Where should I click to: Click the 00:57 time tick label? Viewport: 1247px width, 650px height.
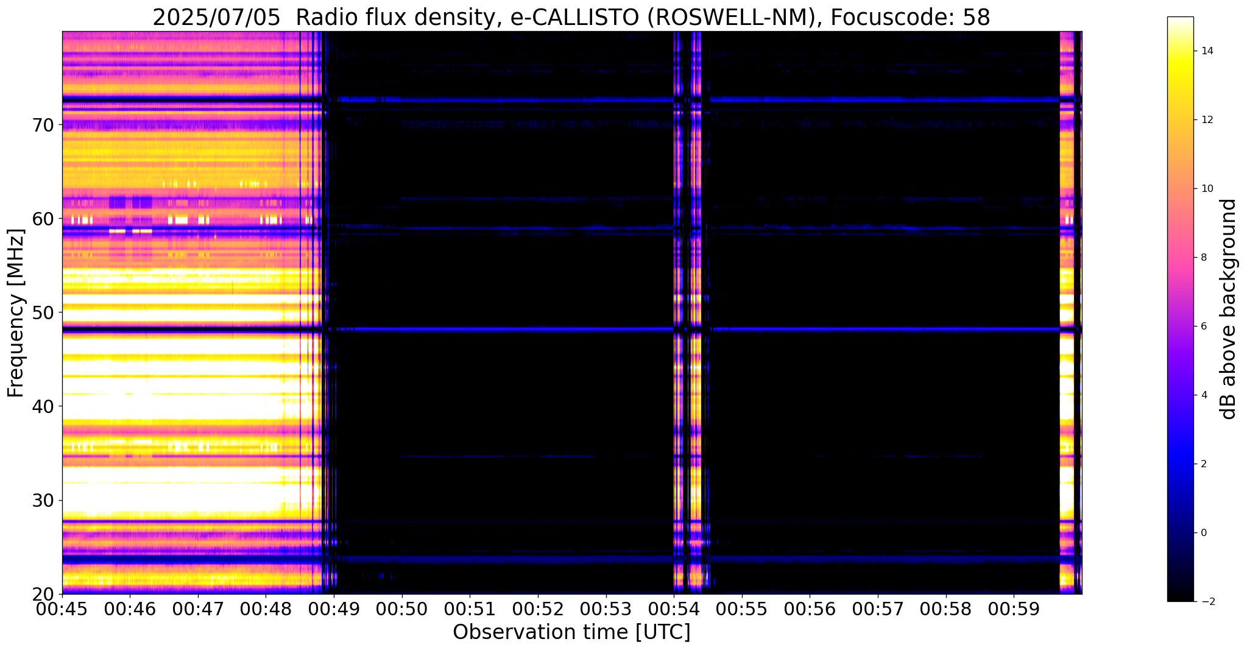point(878,609)
